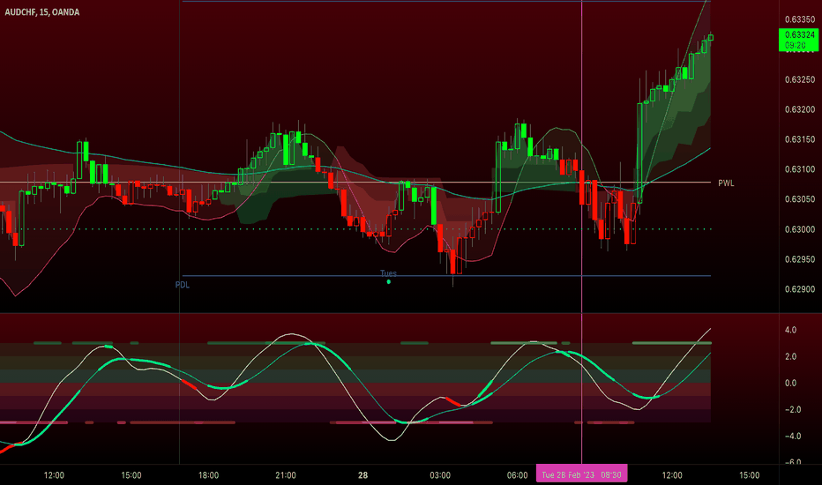Click the 18:00 time axis label

click(209, 475)
